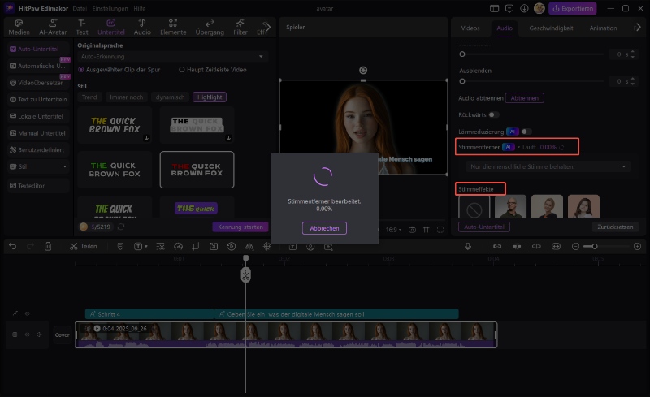Open the Übergang transitions tab
The height and width of the screenshot is (397, 650).
coord(210,28)
